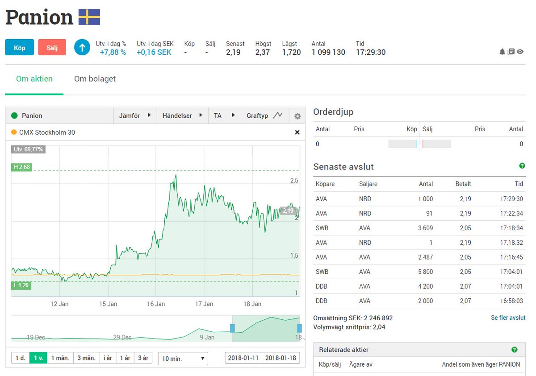The image size is (536, 376).
Task: Click the L 1,20 low marker
Action: tap(21, 285)
